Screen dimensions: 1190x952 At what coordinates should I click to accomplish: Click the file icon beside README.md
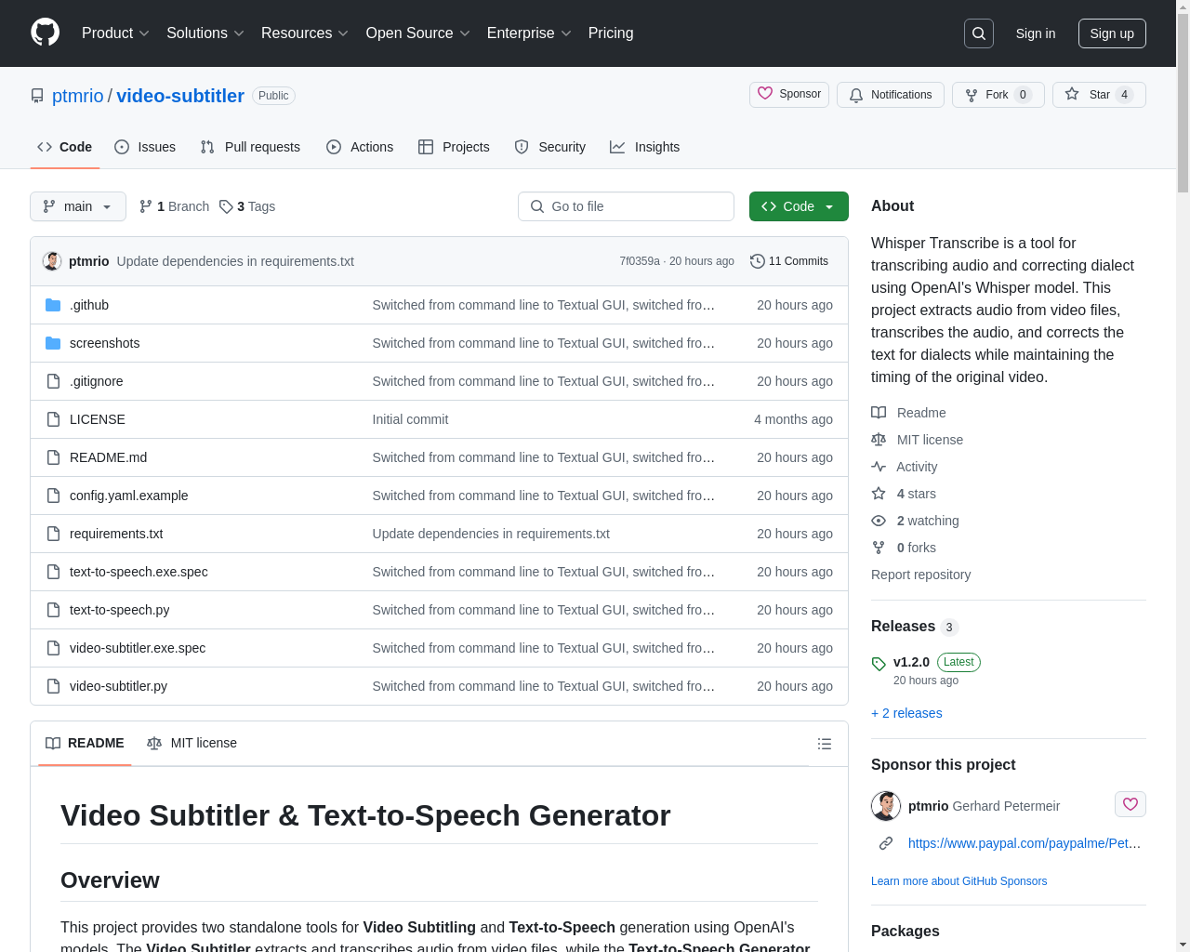click(53, 457)
